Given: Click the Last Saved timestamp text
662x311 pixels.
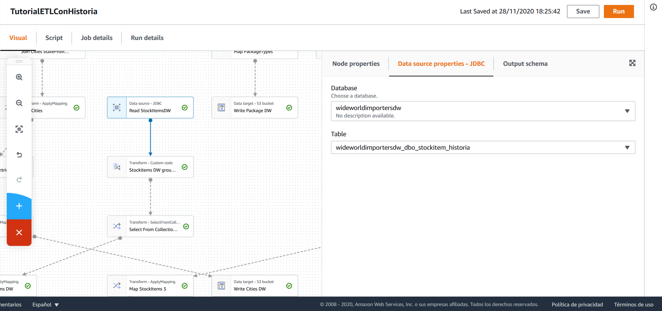Looking at the screenshot, I should [510, 11].
